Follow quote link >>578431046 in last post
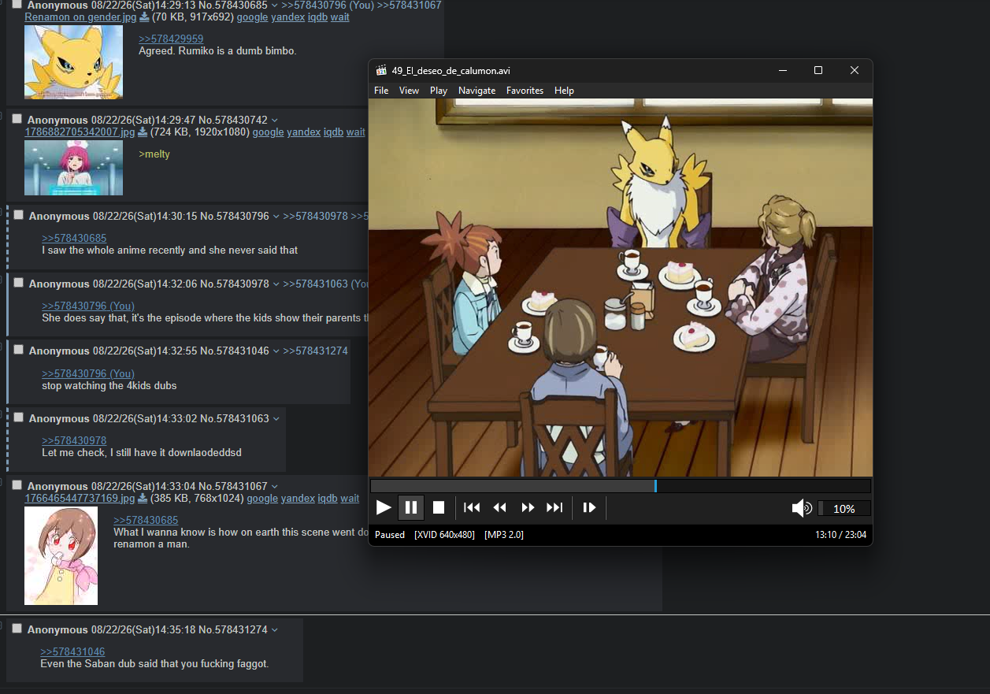Image resolution: width=990 pixels, height=694 pixels. point(72,652)
